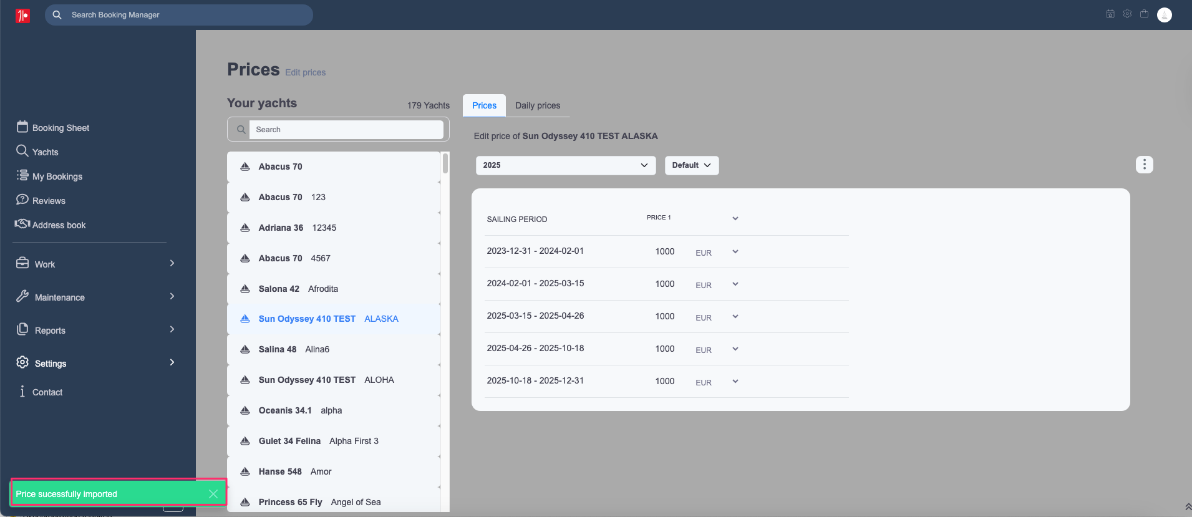This screenshot has width=1192, height=517.
Task: Click the Settings gear icon in the sidebar
Action: pyautogui.click(x=22, y=362)
